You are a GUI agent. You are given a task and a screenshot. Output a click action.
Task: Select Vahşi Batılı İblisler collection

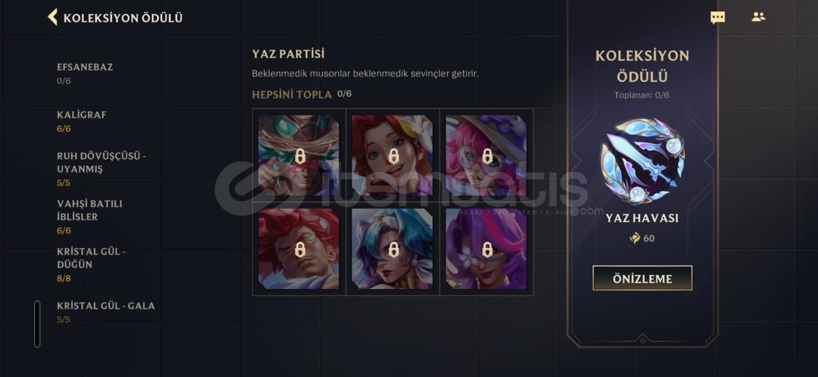89,217
